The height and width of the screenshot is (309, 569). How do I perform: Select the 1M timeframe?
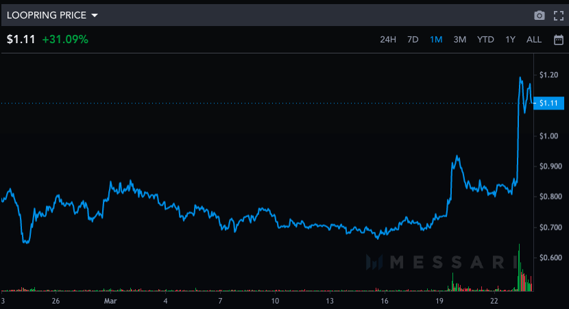(436, 40)
